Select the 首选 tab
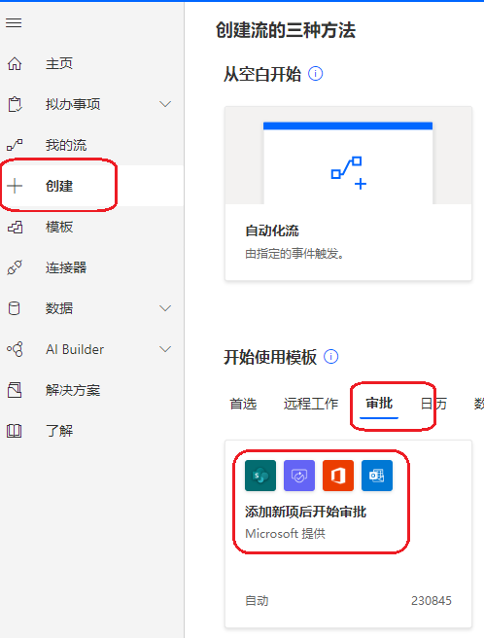This screenshot has width=484, height=638. click(x=243, y=404)
